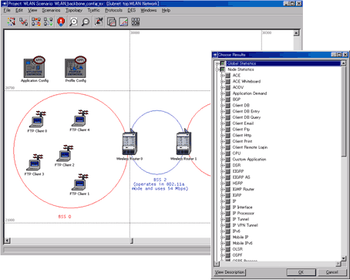Select the FTP Client 0 laptop
The width and height of the screenshot is (350, 280).
click(38, 119)
